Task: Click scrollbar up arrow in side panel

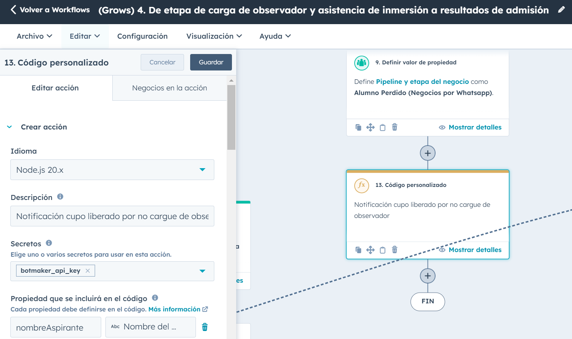Action: tap(231, 80)
